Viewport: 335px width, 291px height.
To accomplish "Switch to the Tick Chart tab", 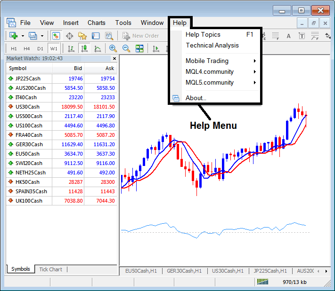I will (50, 269).
